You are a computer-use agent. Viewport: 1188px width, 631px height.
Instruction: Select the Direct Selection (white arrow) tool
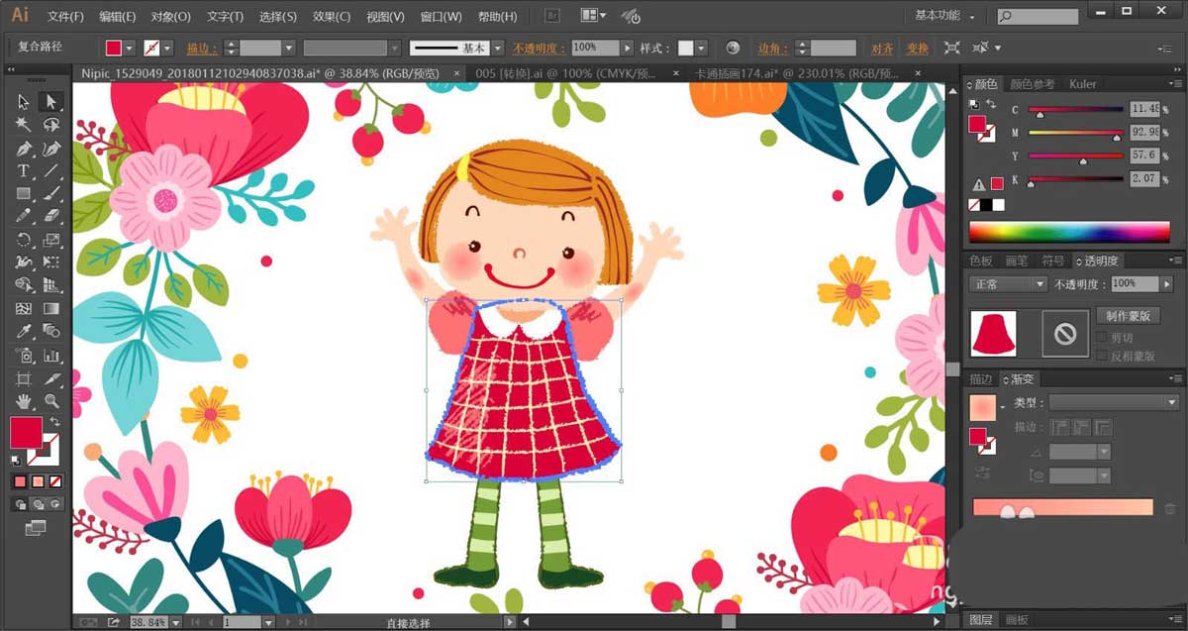[50, 102]
